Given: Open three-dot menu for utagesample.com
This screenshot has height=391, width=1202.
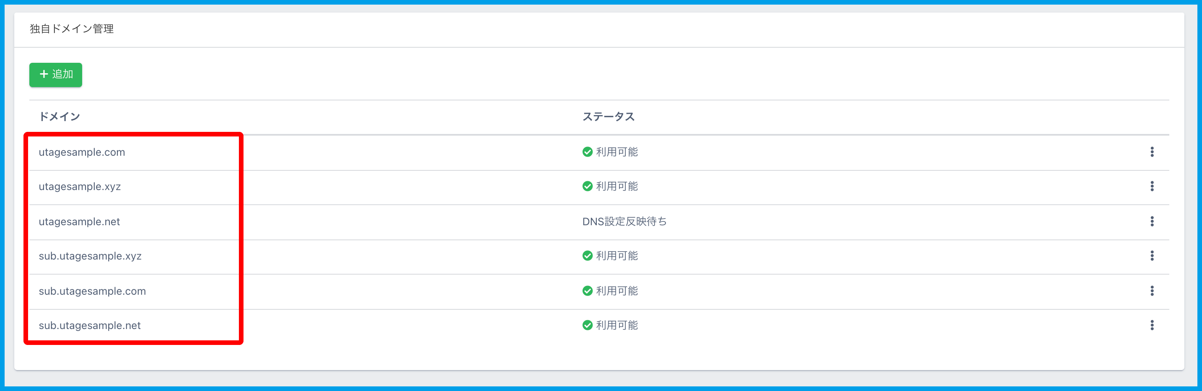Looking at the screenshot, I should tap(1152, 152).
